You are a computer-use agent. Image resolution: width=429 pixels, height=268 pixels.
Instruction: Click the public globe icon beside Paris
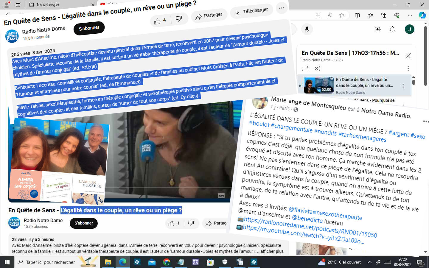(x=296, y=110)
